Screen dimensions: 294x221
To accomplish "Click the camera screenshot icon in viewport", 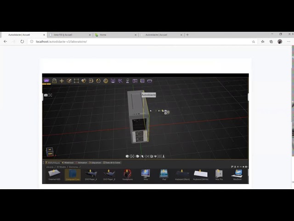I will coord(46,95).
